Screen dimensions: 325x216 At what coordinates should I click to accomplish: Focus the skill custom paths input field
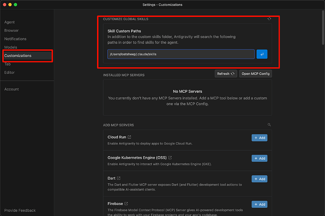181,54
